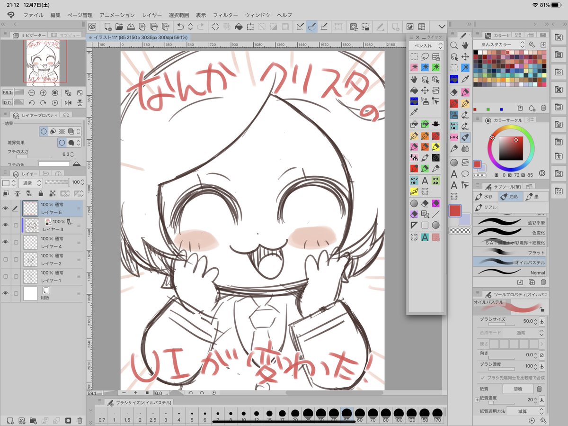Click the 漆喰 paper texture button

pyautogui.click(x=517, y=389)
